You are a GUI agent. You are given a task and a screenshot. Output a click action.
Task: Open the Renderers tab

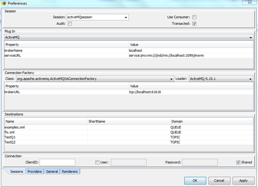click(x=70, y=172)
